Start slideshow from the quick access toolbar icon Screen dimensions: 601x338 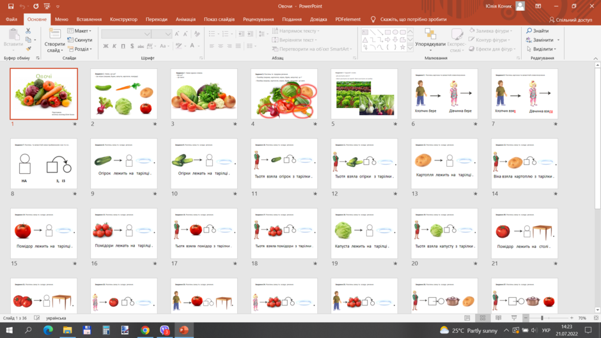pyautogui.click(x=47, y=6)
